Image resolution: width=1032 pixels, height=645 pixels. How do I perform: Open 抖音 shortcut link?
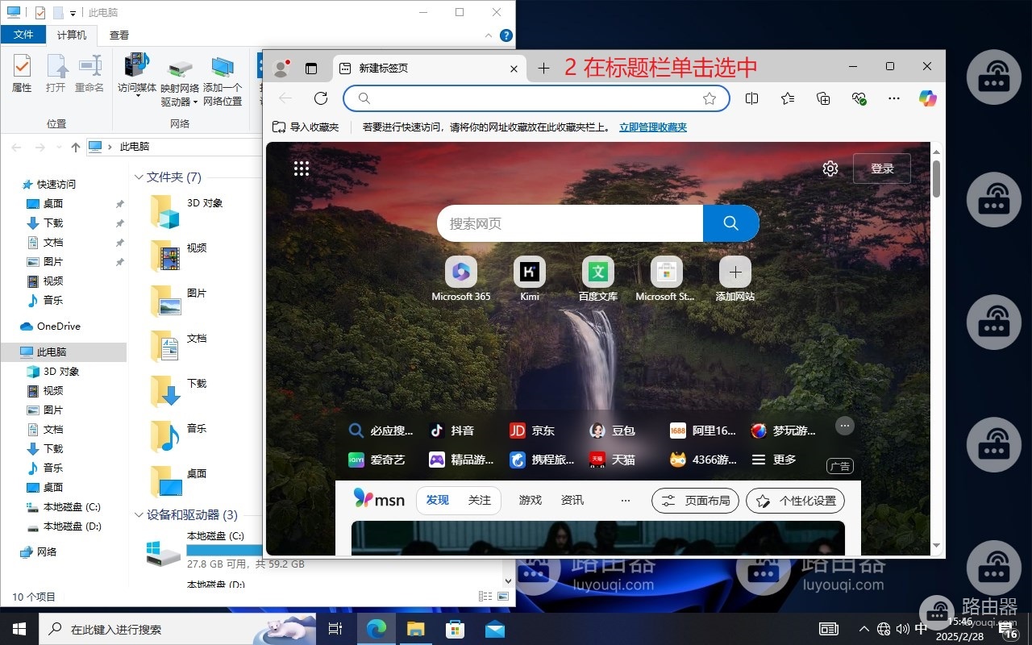pos(451,431)
